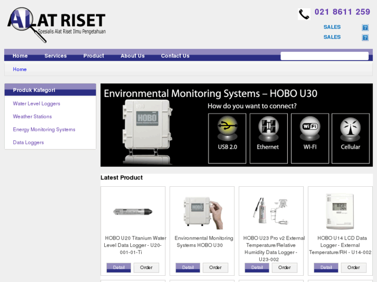Order the HOBO U23 Pro v2 logger
The image size is (377, 282).
click(284, 268)
